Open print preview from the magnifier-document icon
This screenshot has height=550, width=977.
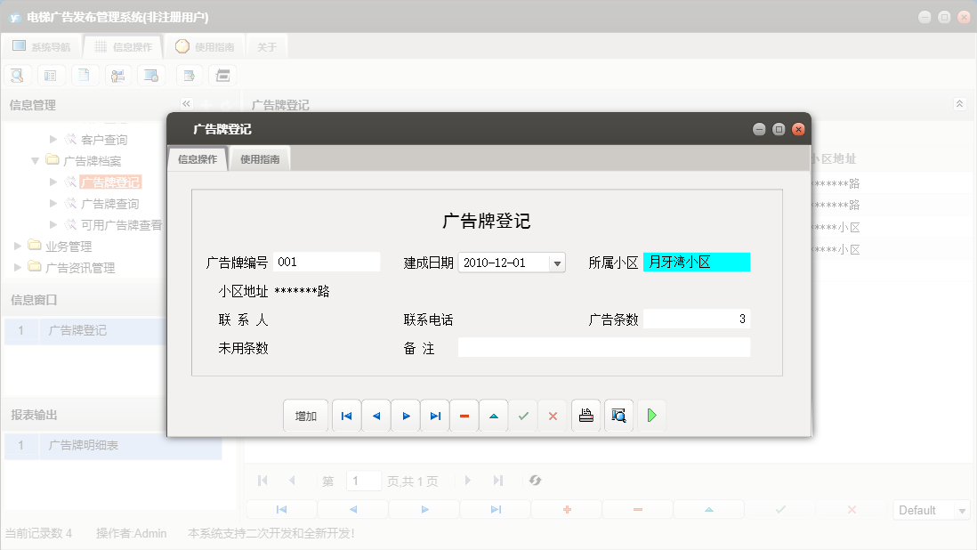618,416
